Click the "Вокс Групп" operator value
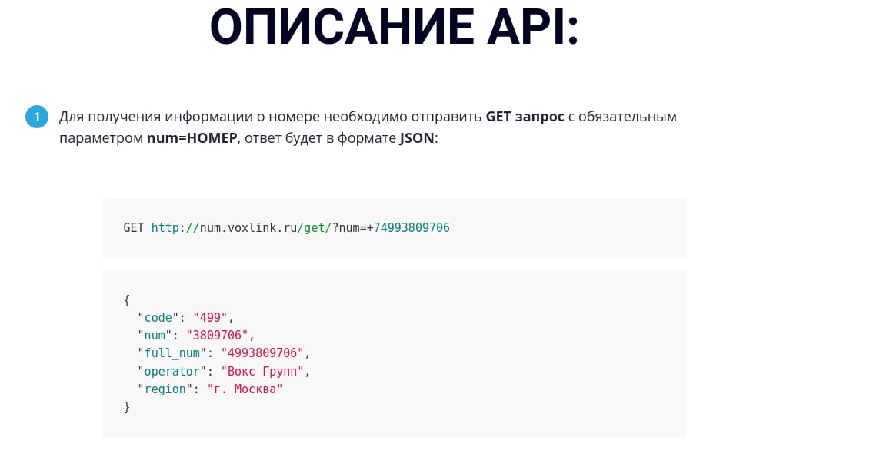The height and width of the screenshot is (450, 883). point(262,371)
